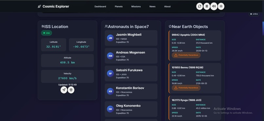Click the 99942 Apophis (2004 MN4) title
264x121 pixels.
click(188, 35)
